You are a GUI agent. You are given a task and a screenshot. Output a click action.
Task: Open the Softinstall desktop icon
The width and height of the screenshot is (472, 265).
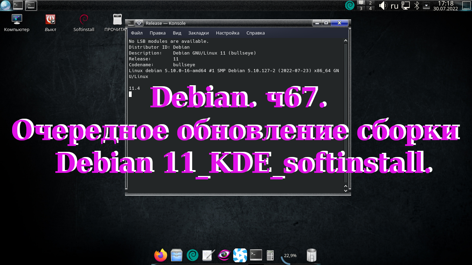(84, 23)
